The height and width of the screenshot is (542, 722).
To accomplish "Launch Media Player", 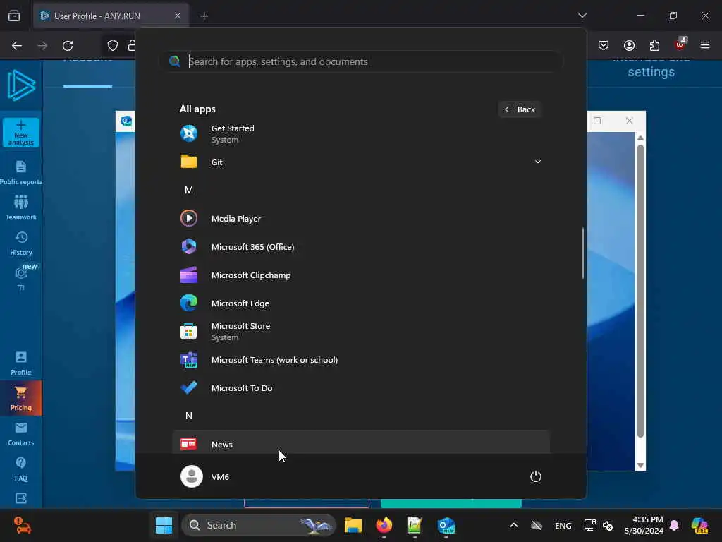I will [361, 219].
